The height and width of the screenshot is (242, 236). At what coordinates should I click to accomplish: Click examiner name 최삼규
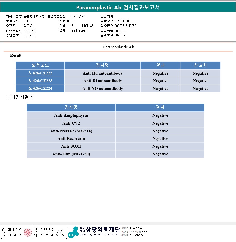(x=15, y=235)
